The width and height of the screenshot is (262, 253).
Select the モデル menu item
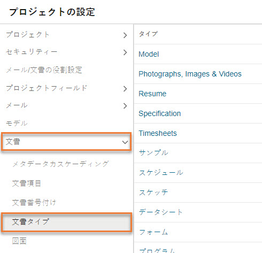tap(17, 123)
